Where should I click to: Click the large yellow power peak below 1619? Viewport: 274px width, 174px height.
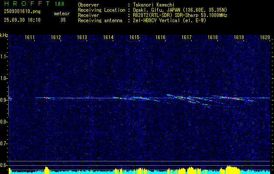pyautogui.click(x=233, y=170)
